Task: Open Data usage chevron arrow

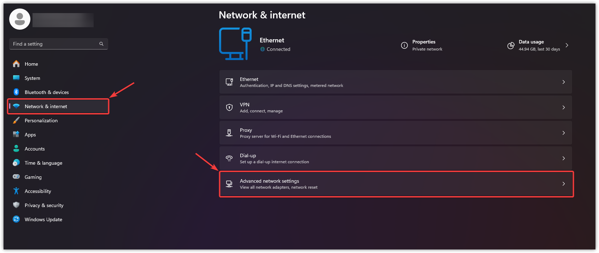Action: pos(567,45)
